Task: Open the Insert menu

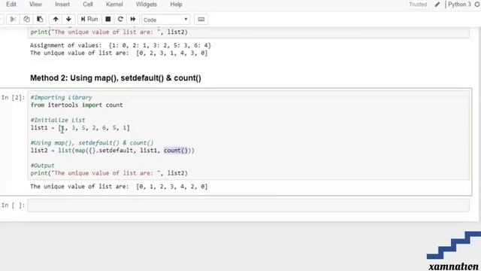Action: click(62, 5)
